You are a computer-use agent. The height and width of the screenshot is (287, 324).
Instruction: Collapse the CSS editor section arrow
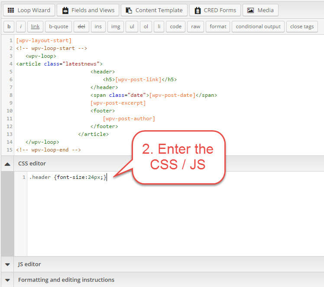click(x=7, y=164)
